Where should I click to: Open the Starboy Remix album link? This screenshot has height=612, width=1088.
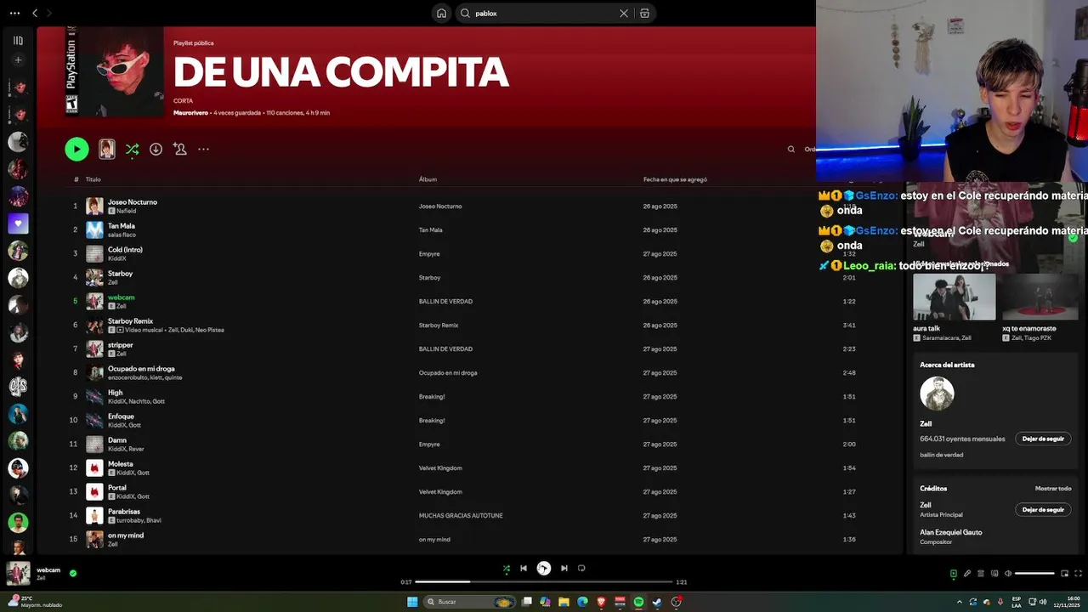pos(439,326)
